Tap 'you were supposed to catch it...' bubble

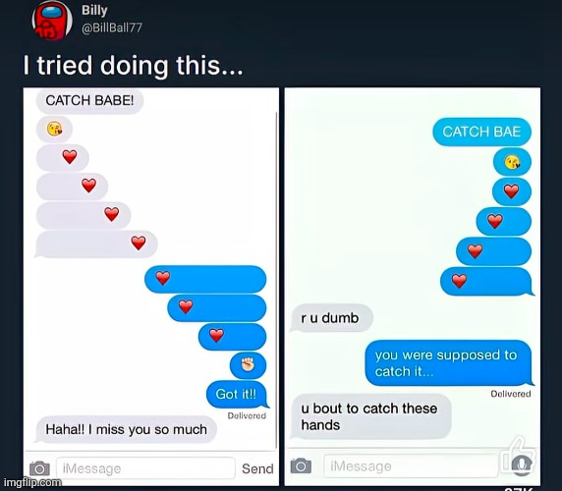(448, 362)
